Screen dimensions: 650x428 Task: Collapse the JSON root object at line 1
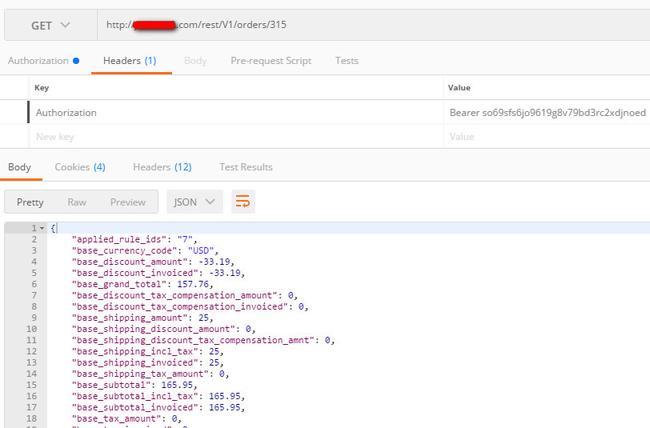click(x=42, y=229)
